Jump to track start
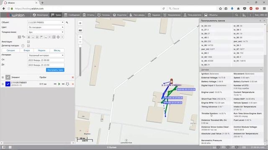The height and width of the screenshot is (150, 268). [x=55, y=84]
